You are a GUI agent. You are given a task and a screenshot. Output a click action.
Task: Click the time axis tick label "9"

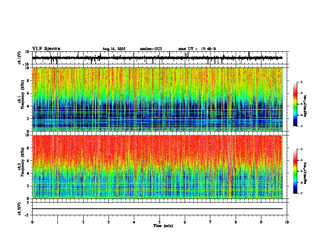[x=261, y=222]
